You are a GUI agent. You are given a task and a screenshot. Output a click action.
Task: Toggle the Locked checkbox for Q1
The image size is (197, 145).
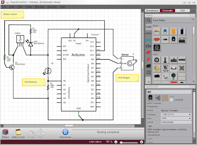[x=171, y=100]
